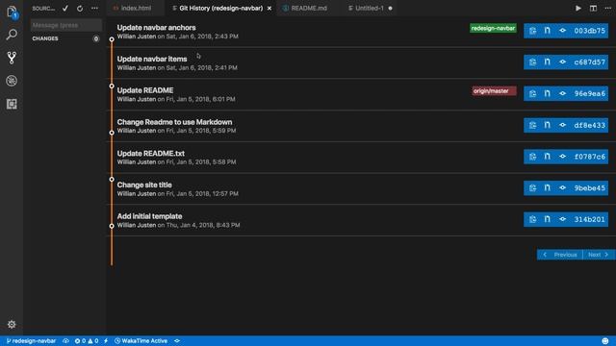Click the commit hash 96e9ea6
616x346 pixels.
pyautogui.click(x=590, y=93)
